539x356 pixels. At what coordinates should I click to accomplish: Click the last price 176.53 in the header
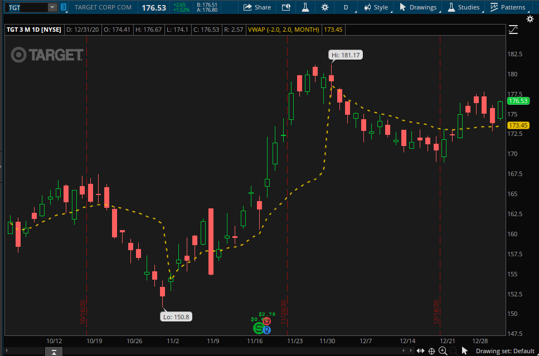pos(154,8)
